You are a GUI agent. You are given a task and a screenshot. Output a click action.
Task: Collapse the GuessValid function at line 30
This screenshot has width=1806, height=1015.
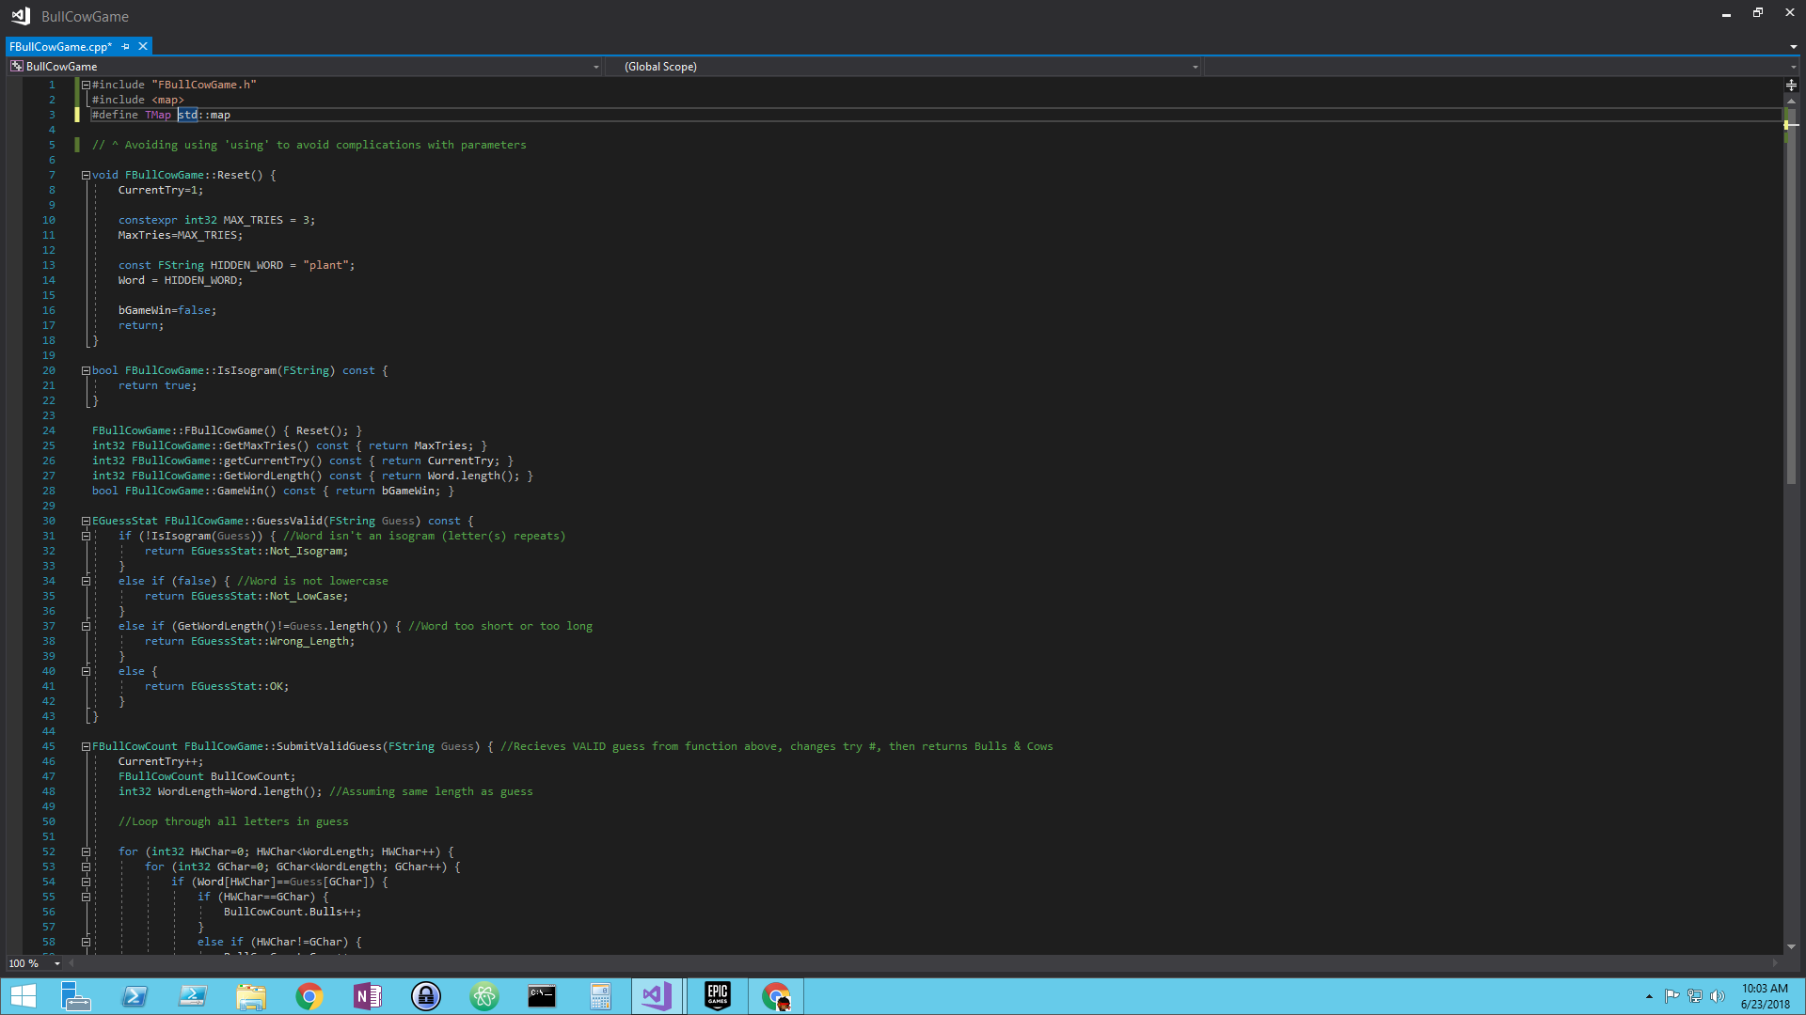coord(86,521)
